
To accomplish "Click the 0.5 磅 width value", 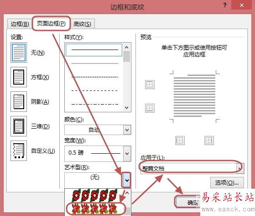I will pyautogui.click(x=76, y=153).
